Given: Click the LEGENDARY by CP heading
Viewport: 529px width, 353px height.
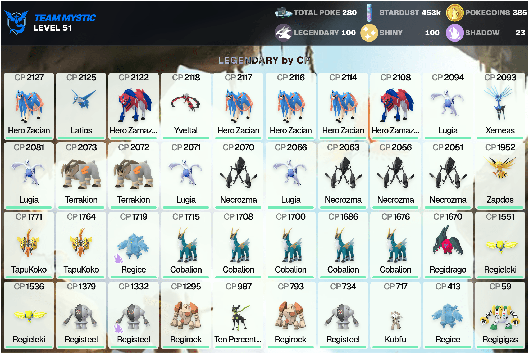Looking at the screenshot, I should pyautogui.click(x=264, y=60).
